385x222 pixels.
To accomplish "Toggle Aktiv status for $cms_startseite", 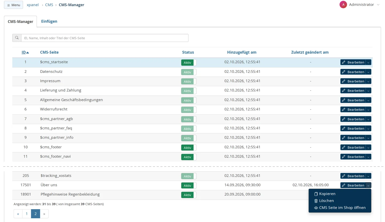I will pos(189,62).
